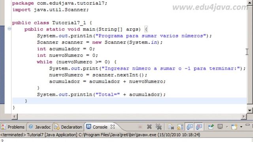Click the string "Programa para sumar varios números"
Viewport: 253px width, 142px height.
point(151,36)
